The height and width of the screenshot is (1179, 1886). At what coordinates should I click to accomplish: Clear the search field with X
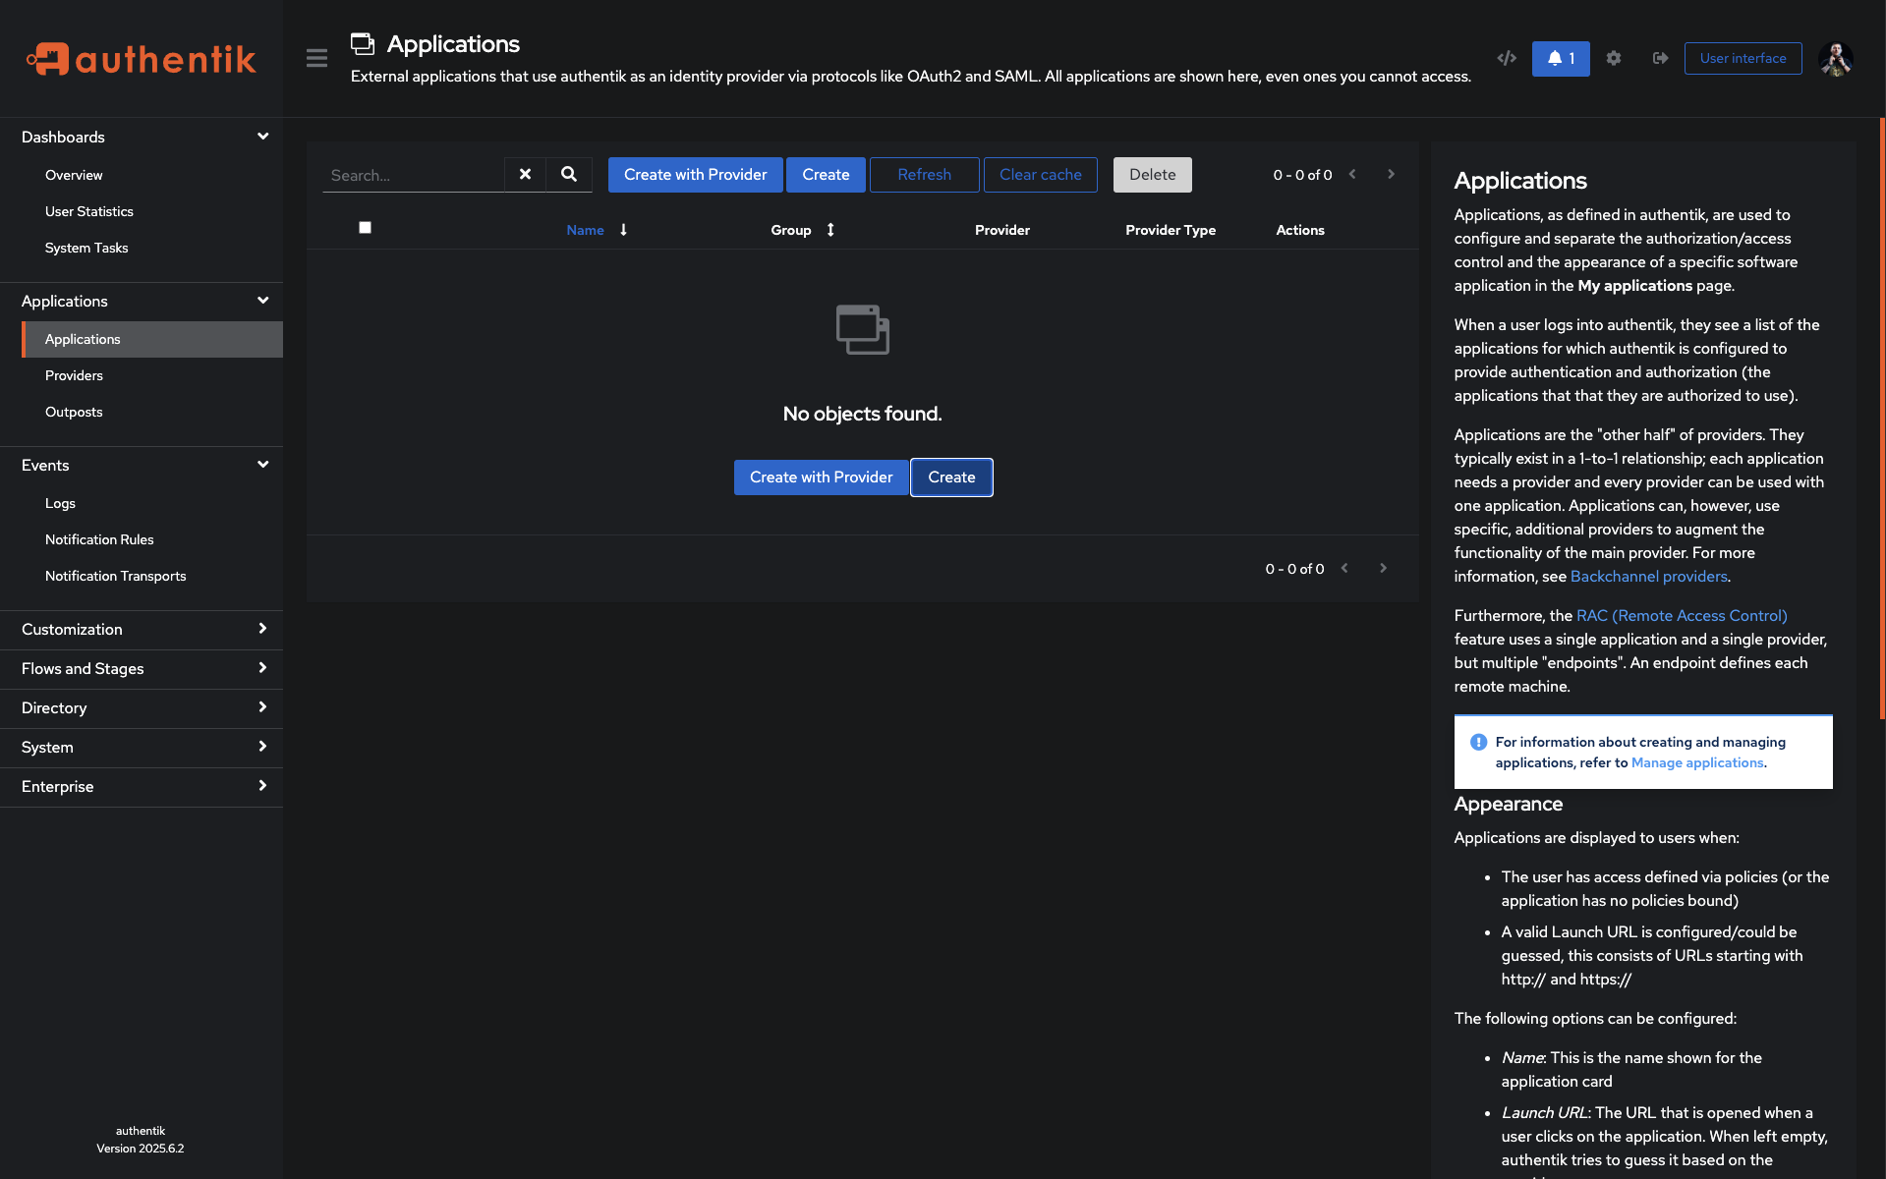coord(525,175)
